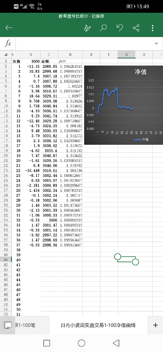Viewport: 163px width, 352px height.
Task: Select cell containing 余额
Action: pos(49,61)
